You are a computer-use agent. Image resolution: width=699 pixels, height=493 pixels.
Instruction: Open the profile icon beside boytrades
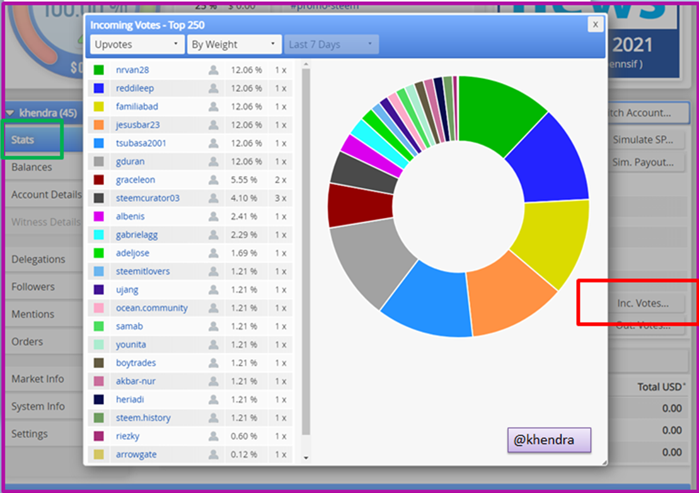coord(214,362)
